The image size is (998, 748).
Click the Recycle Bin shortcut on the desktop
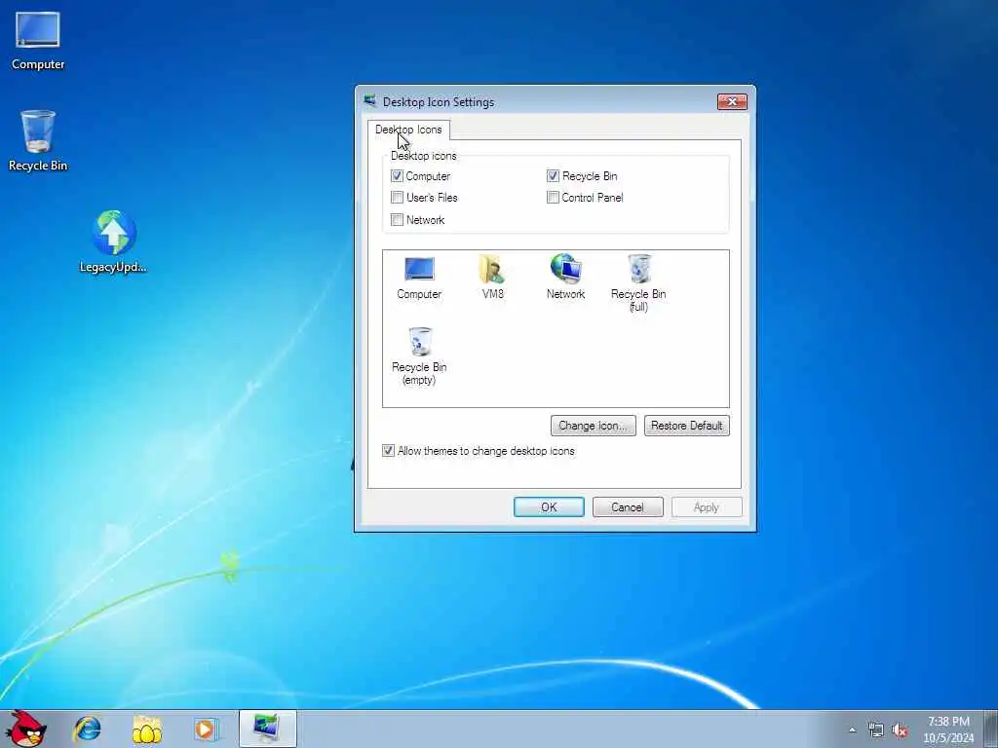coord(38,140)
